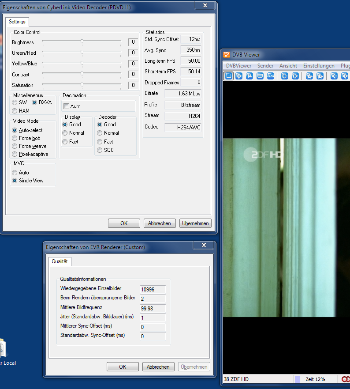Viewport: 350px width, 389px height.
Task: Click the Wiedergegebene Einzelbilder value 10996
Action: 153,290
